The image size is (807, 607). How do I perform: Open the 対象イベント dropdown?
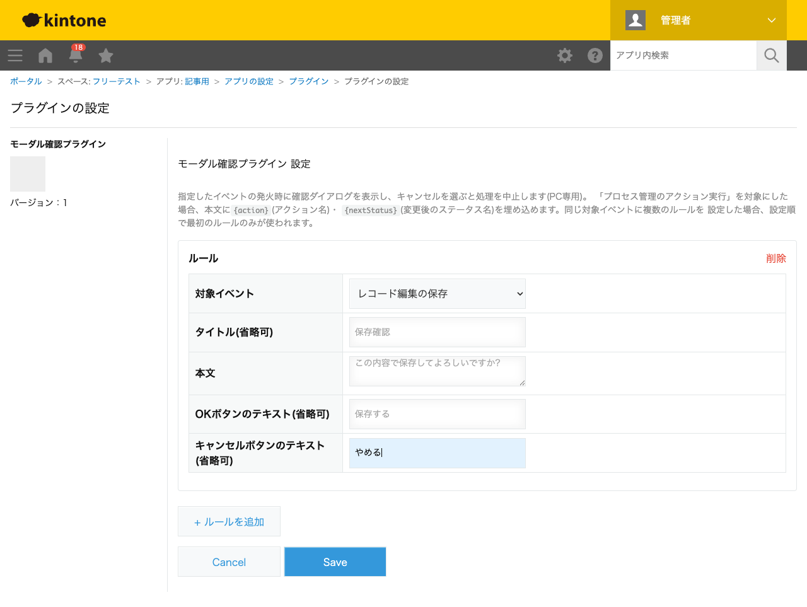click(438, 294)
